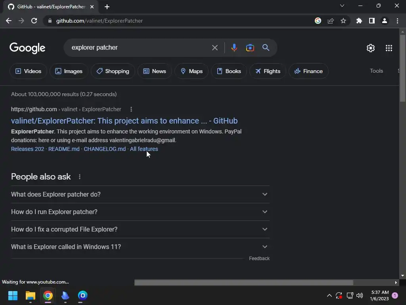Click the volume speaker tray icon
Screen dimensions: 406x305
click(x=360, y=295)
